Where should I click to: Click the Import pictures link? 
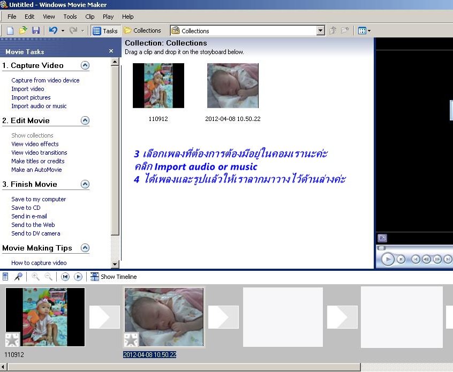[x=31, y=97]
